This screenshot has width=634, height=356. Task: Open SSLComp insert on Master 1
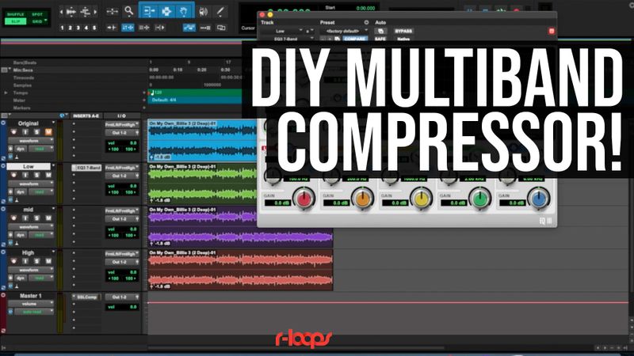86,297
